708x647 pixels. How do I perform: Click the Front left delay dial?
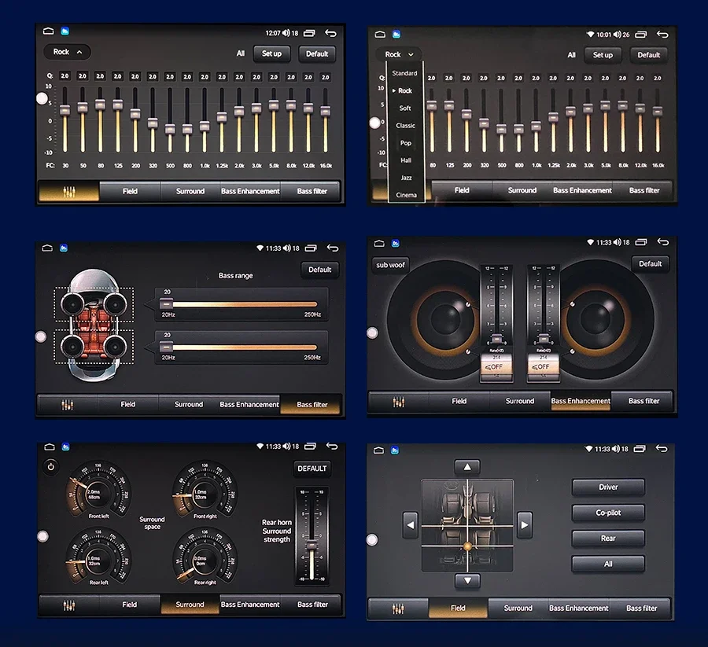coord(98,491)
